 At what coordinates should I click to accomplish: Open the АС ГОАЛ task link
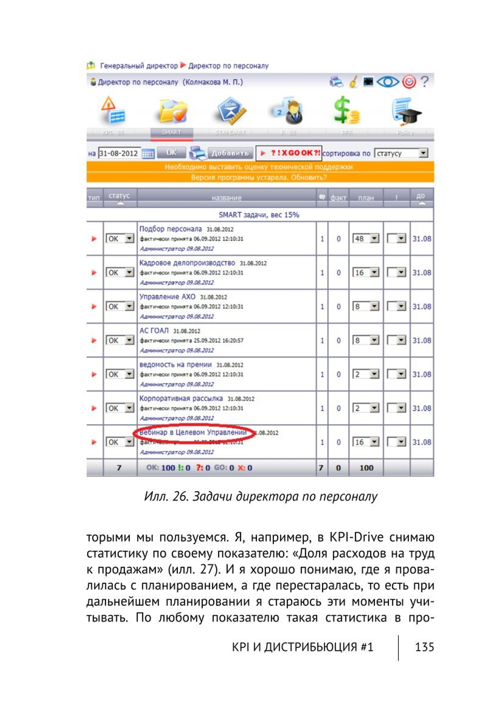click(154, 330)
